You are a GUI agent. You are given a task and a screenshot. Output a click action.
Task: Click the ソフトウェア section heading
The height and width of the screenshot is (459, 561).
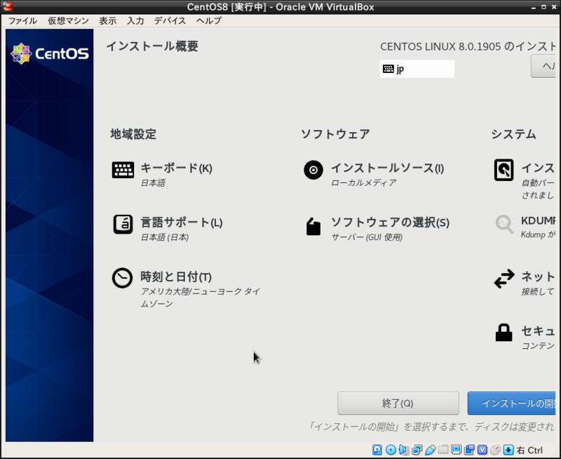[x=335, y=134]
